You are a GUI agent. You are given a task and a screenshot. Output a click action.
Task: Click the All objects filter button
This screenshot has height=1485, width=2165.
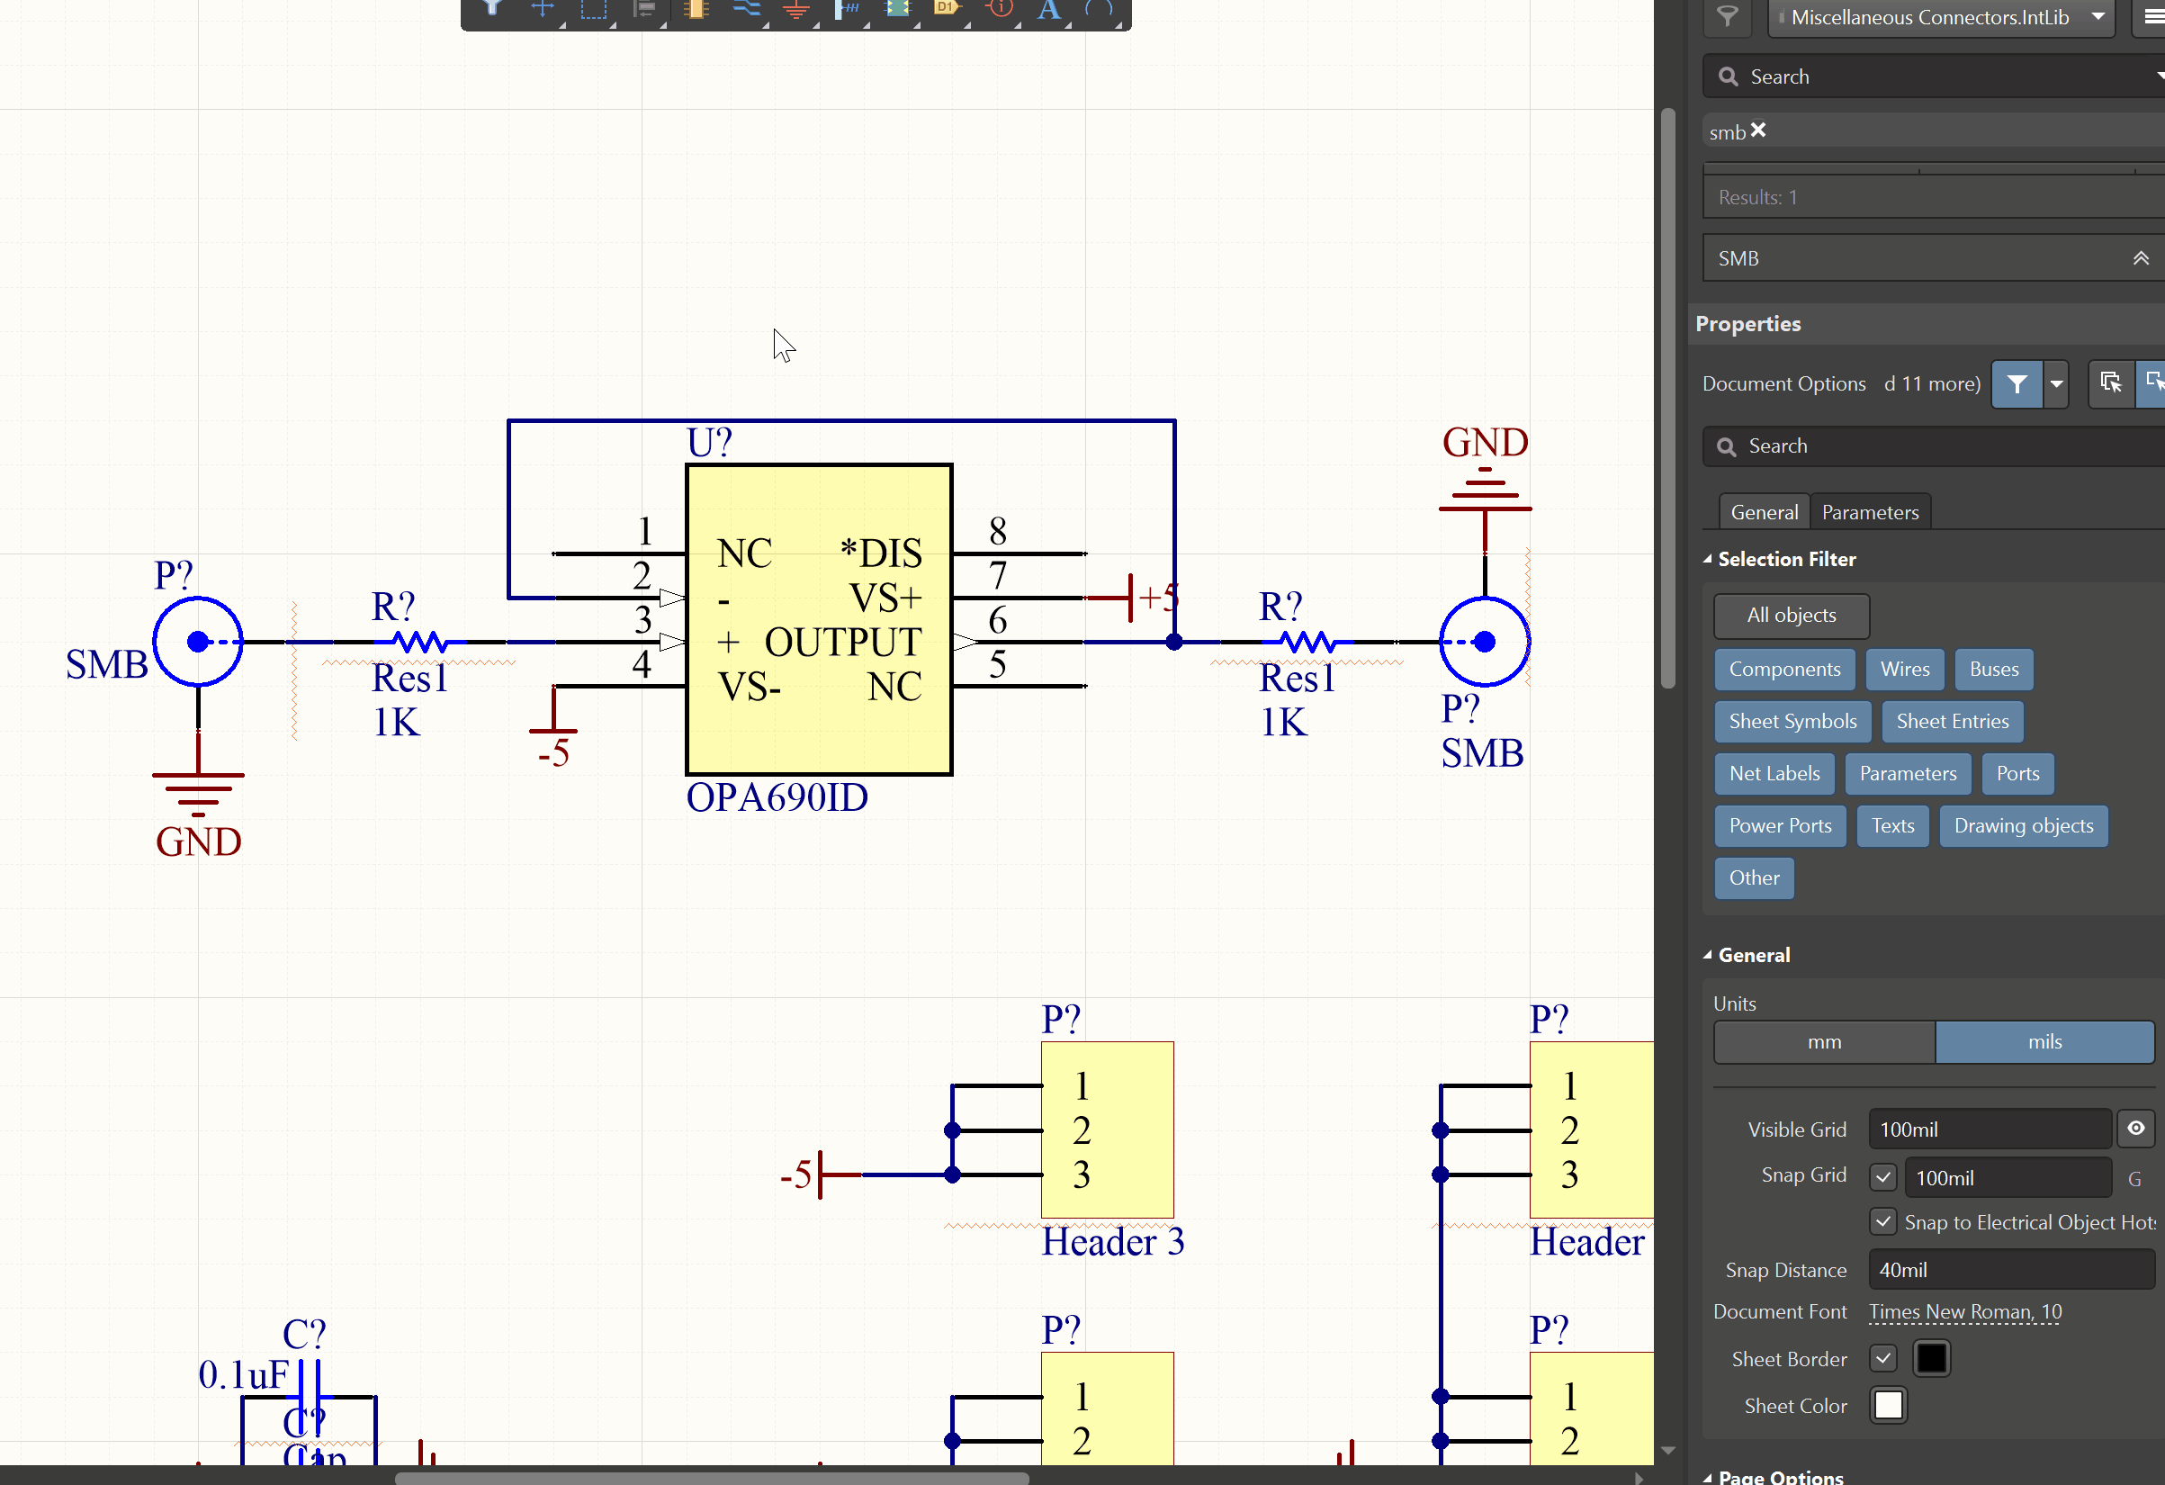[x=1791, y=615]
